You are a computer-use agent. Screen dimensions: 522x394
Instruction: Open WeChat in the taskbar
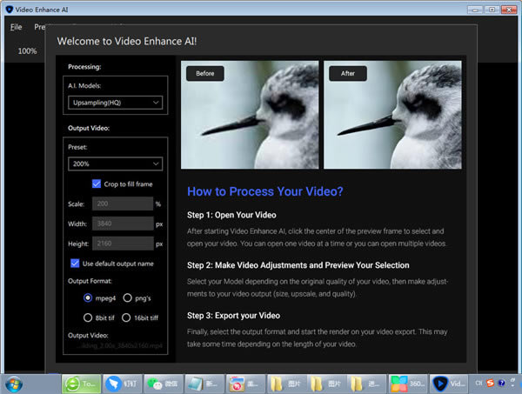164,384
